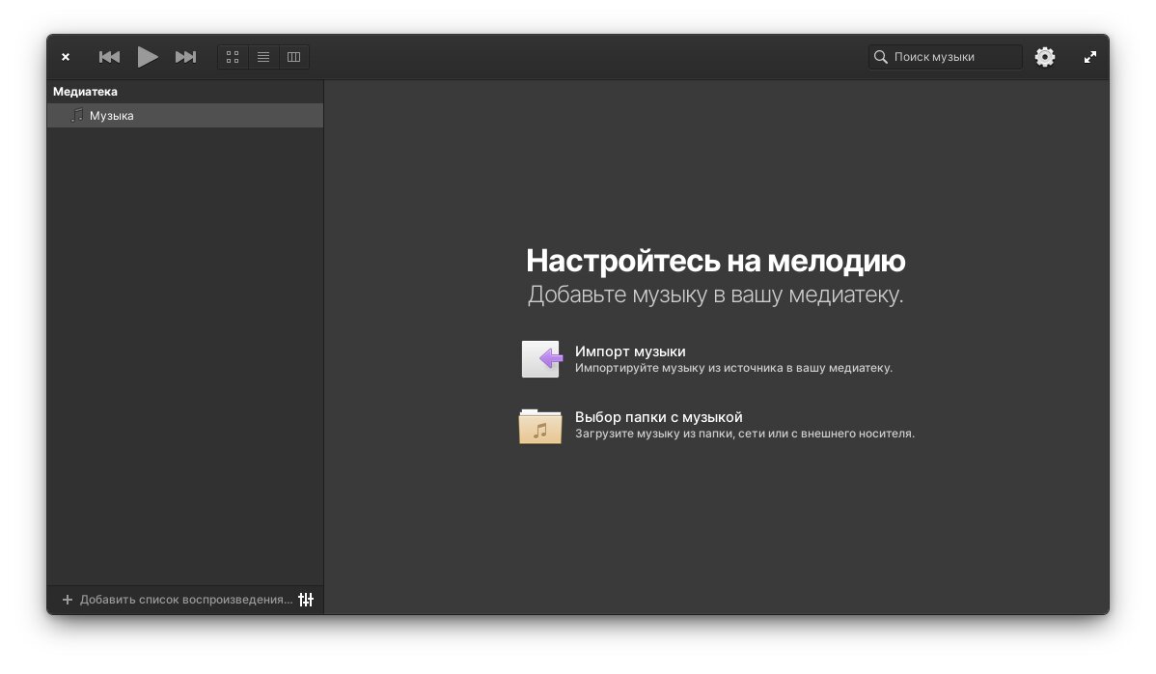The height and width of the screenshot is (674, 1156).
Task: Switch to list view
Action: (x=262, y=57)
